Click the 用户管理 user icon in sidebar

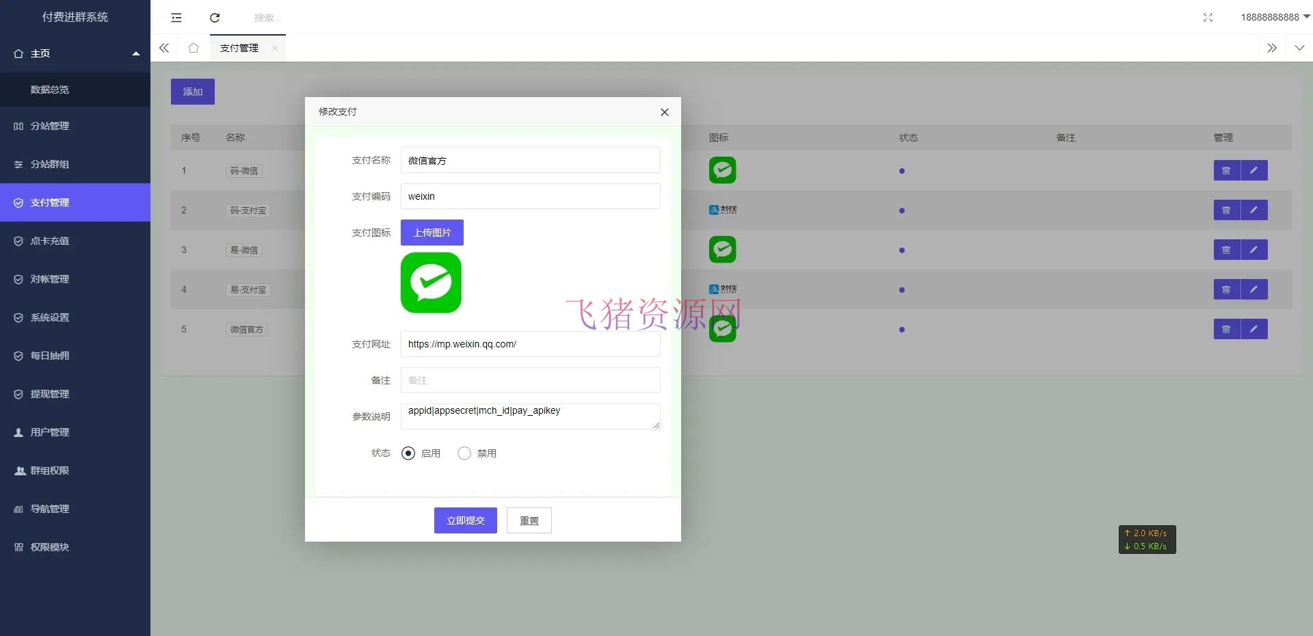19,432
